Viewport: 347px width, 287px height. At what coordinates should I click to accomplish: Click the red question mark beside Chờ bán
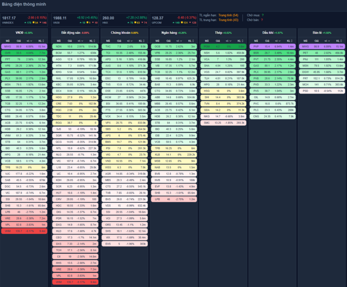tap(262, 20)
